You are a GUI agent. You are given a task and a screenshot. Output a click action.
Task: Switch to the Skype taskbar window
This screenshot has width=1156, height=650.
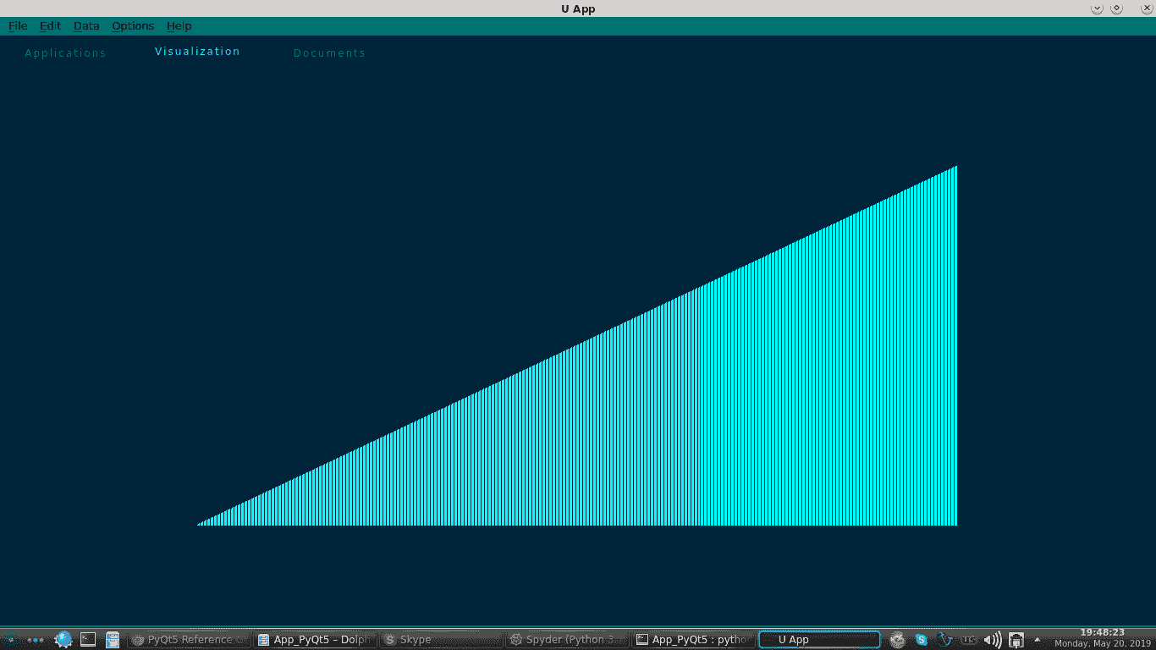[441, 640]
